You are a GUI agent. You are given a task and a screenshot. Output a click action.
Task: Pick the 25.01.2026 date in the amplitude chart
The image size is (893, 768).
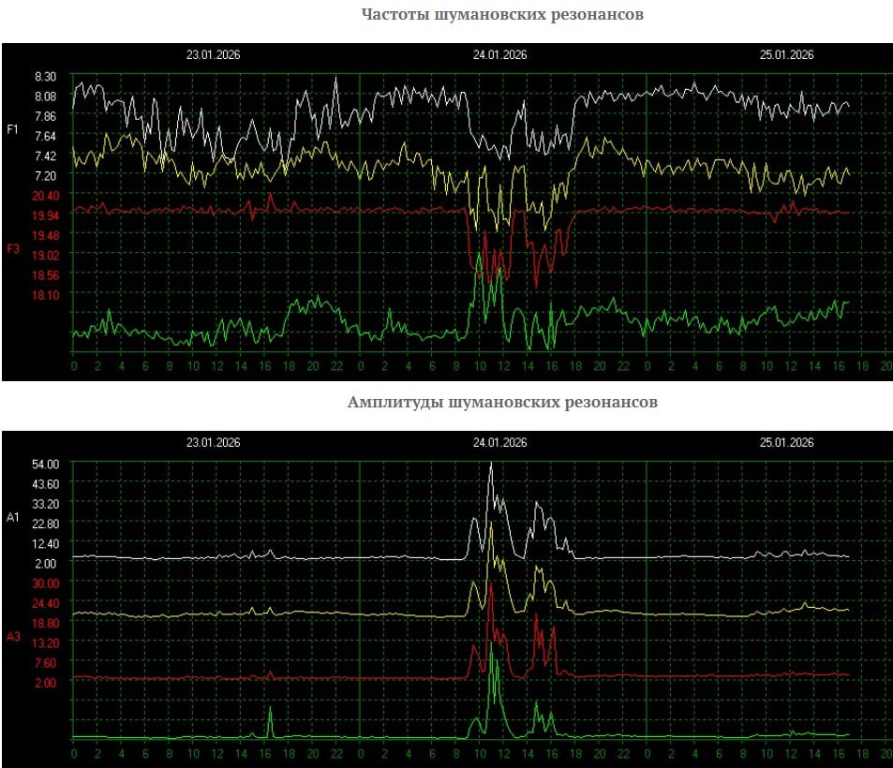coord(786,443)
